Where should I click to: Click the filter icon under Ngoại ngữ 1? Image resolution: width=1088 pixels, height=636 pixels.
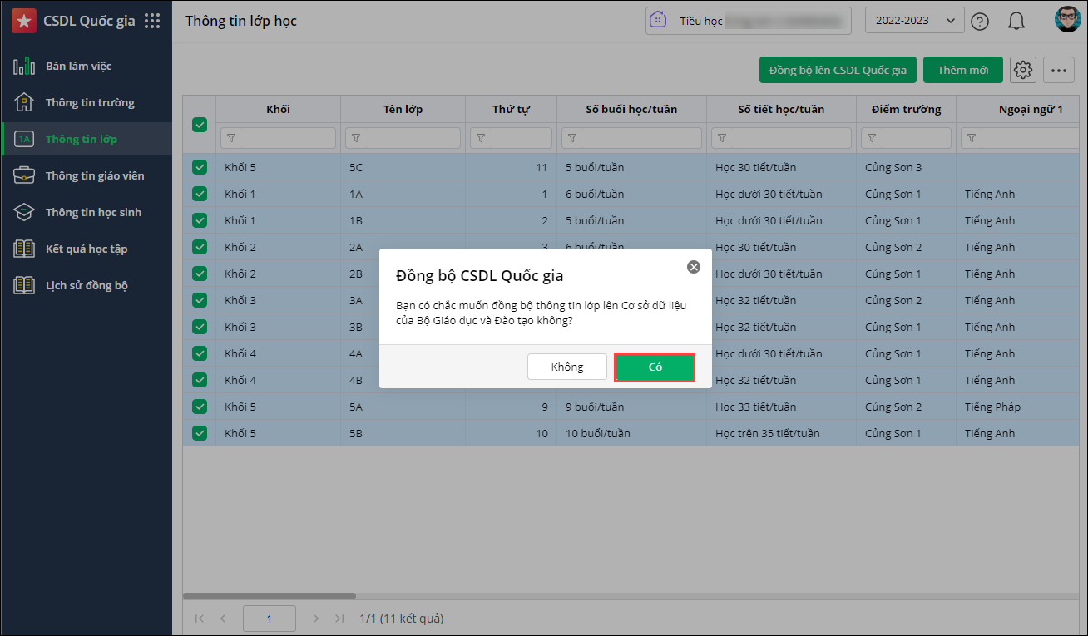(x=971, y=138)
